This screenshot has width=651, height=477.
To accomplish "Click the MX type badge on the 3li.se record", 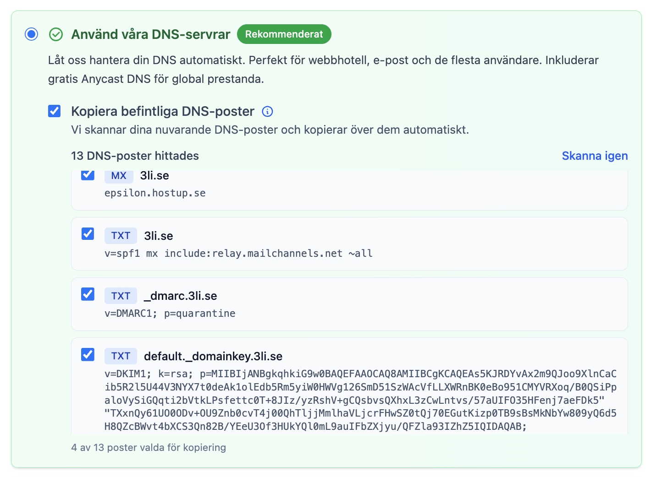I will tap(119, 175).
